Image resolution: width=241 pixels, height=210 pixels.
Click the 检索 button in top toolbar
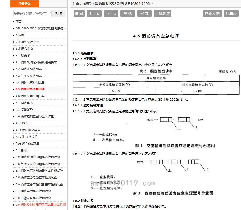click(144, 13)
